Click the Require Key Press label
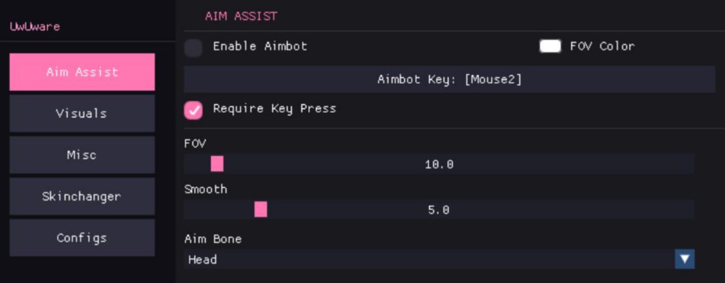Image resolution: width=725 pixels, height=283 pixels. pyautogui.click(x=274, y=108)
